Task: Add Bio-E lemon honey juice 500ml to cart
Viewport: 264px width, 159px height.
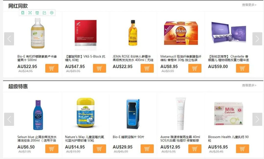Action: point(52,68)
